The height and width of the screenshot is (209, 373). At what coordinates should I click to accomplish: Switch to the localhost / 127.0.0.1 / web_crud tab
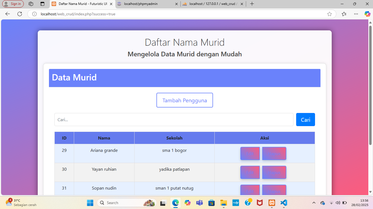click(213, 4)
